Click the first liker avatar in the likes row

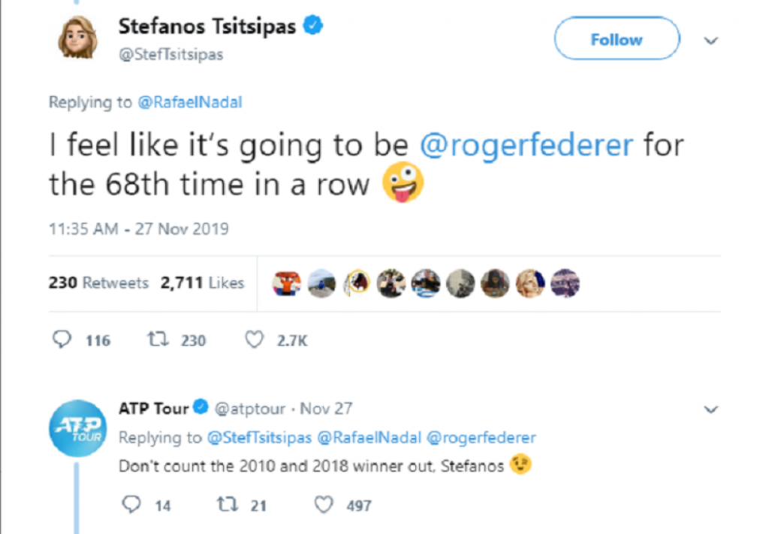click(x=288, y=283)
